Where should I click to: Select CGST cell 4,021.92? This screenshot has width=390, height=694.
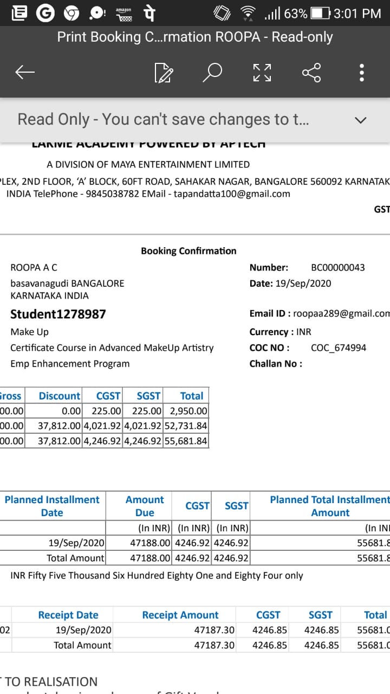point(102,426)
